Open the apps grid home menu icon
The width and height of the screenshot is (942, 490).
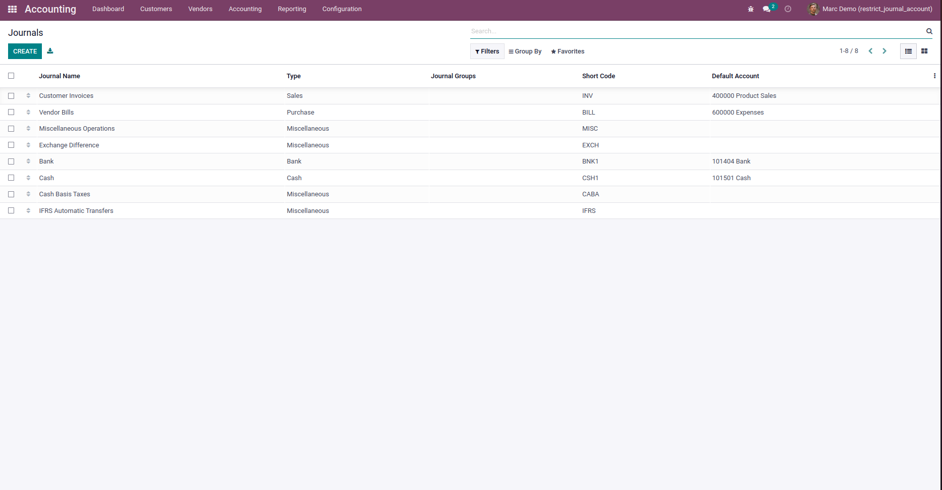[x=13, y=9]
